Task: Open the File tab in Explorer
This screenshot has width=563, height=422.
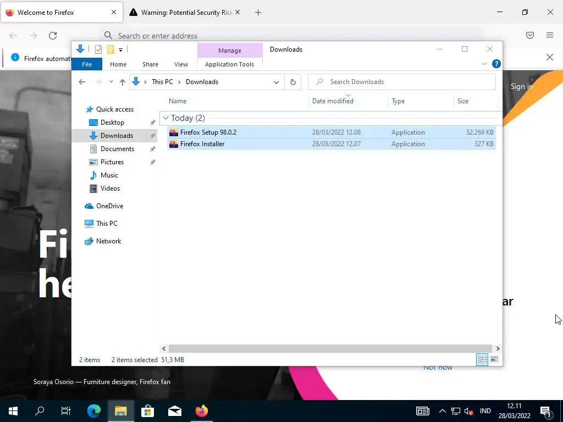Action: coord(87,64)
